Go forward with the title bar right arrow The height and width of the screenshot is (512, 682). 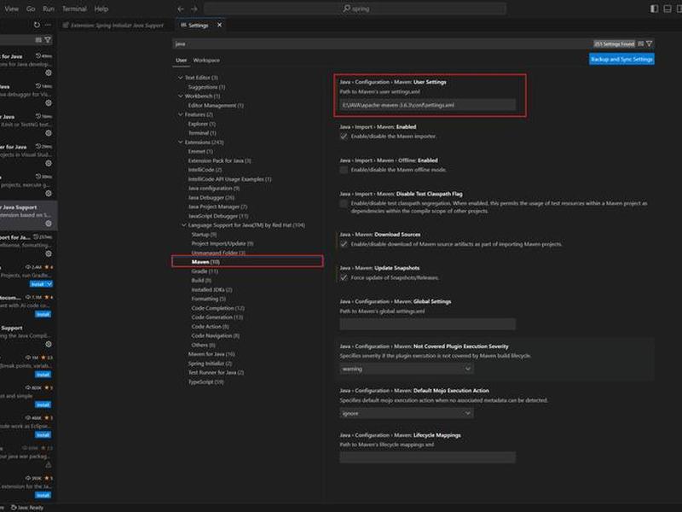[x=194, y=9]
